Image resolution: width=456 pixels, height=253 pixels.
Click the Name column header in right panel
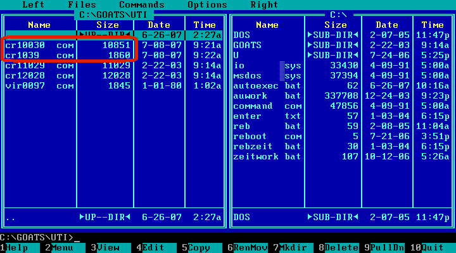[267, 25]
